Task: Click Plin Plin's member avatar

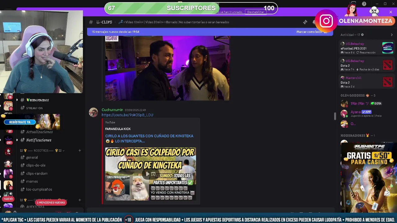Action: (344, 103)
